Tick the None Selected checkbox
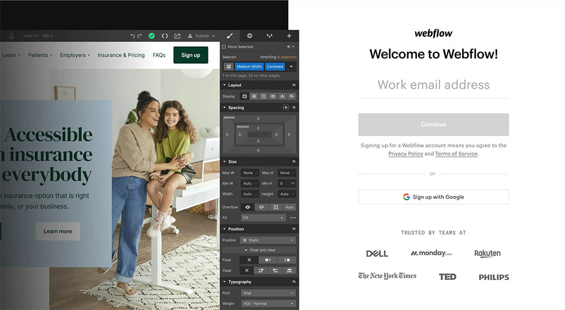 click(x=224, y=47)
